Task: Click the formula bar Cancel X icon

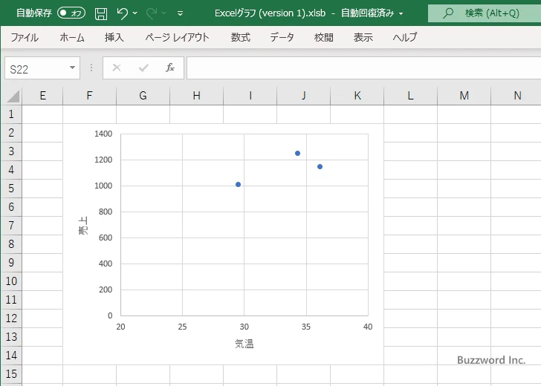Action: point(117,68)
